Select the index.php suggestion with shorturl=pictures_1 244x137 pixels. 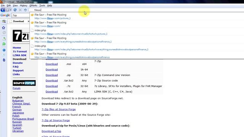pyautogui.click(x=136, y=32)
